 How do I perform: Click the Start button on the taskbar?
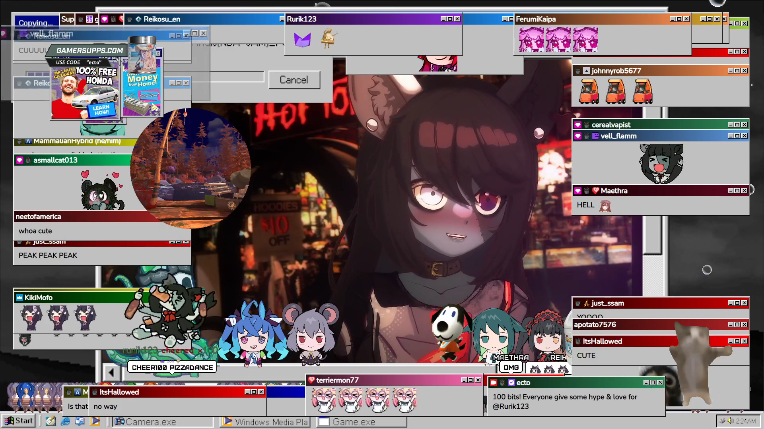[x=19, y=421]
